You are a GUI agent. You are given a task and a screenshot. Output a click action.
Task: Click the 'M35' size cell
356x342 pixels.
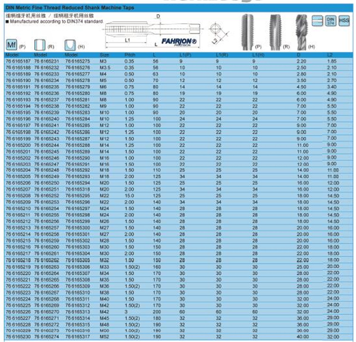[x=104, y=279]
